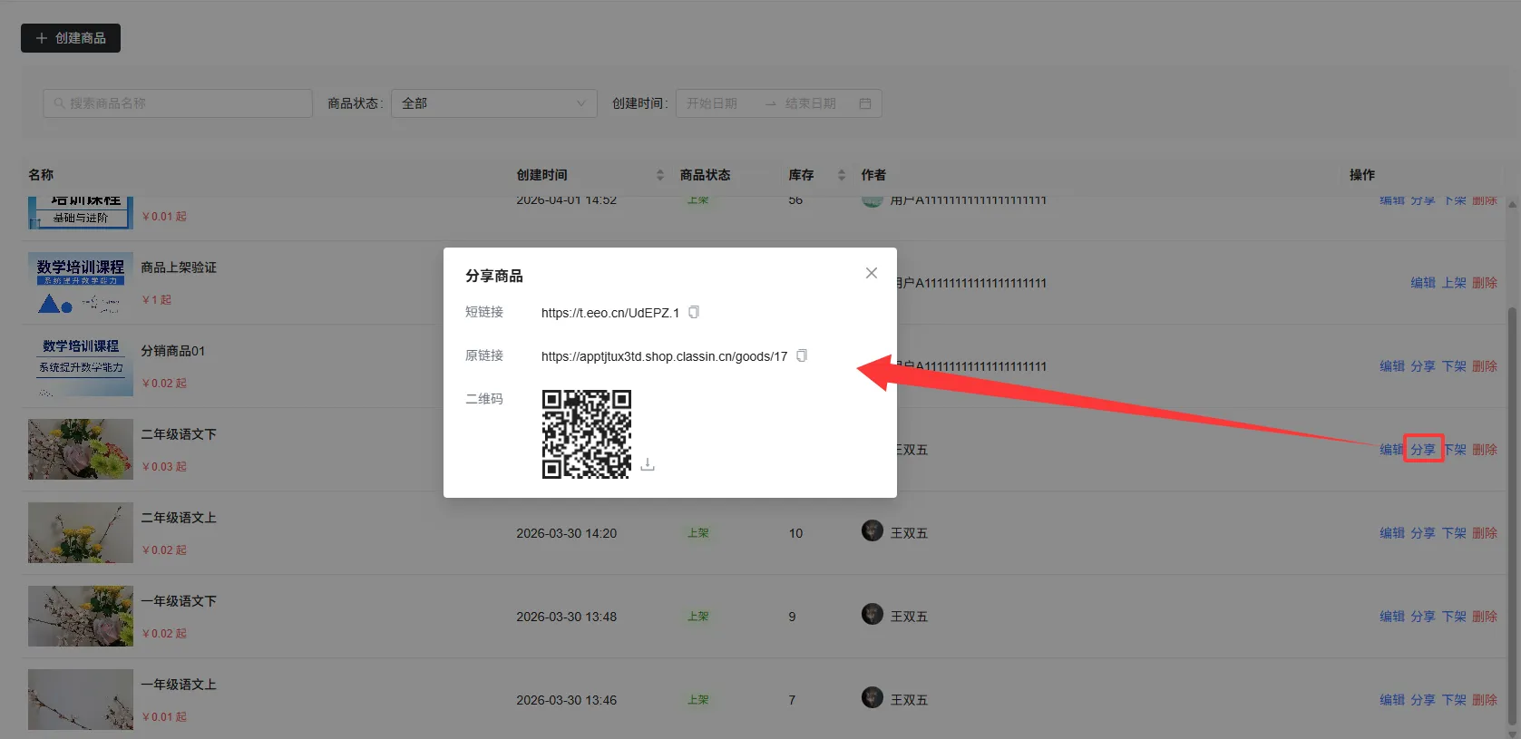Click the 二年级语文下 product name
This screenshot has width=1521, height=739.
[179, 434]
